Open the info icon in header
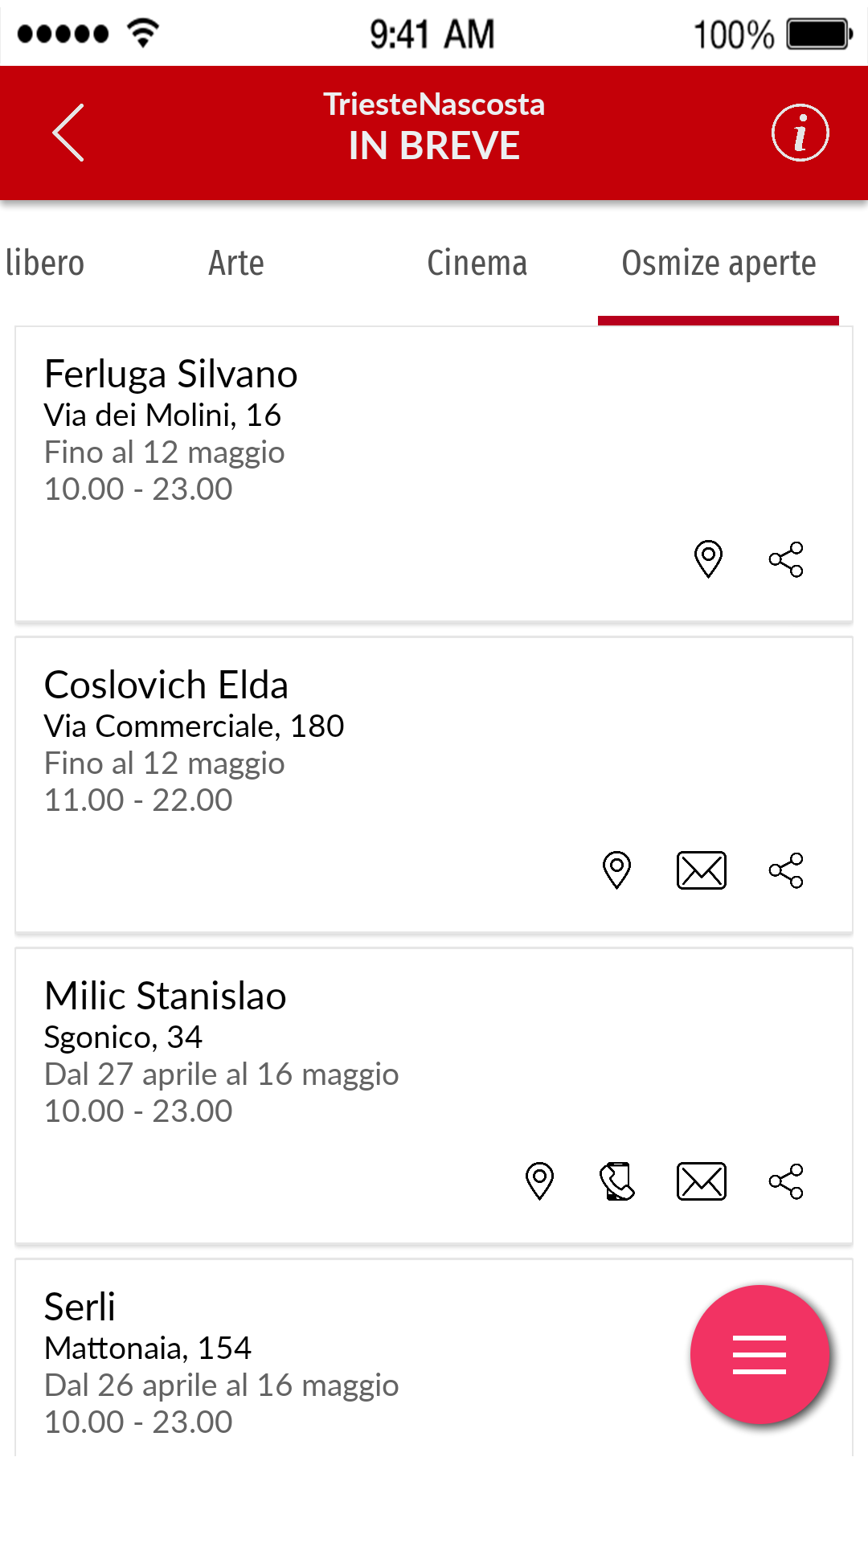Image resolution: width=868 pixels, height=1543 pixels. 800,133
